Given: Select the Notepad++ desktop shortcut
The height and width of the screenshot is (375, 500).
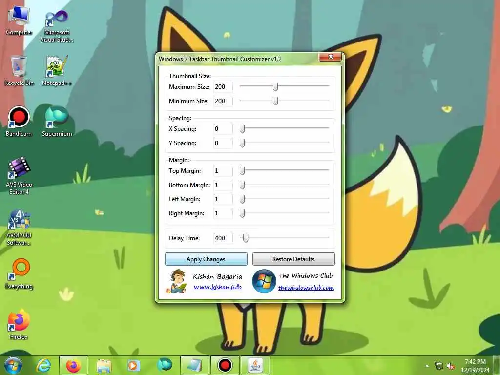Looking at the screenshot, I should [57, 70].
